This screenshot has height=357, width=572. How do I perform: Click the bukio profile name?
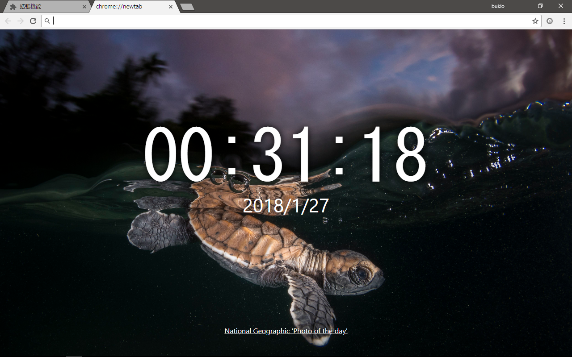click(497, 6)
